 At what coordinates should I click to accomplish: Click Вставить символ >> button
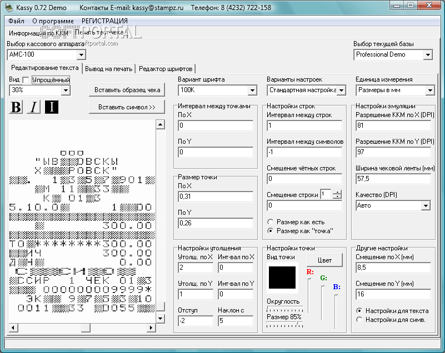(x=127, y=107)
